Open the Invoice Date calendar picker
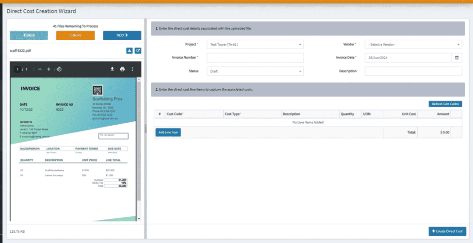This screenshot has width=473, height=243. [x=457, y=58]
